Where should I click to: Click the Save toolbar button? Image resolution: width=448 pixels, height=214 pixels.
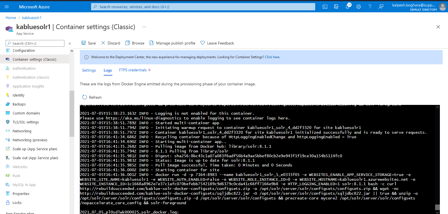(x=89, y=43)
